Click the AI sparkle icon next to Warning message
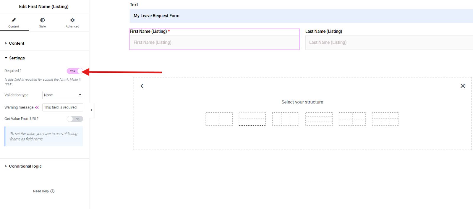Screen dimensions: 473x209 [x=37, y=107]
